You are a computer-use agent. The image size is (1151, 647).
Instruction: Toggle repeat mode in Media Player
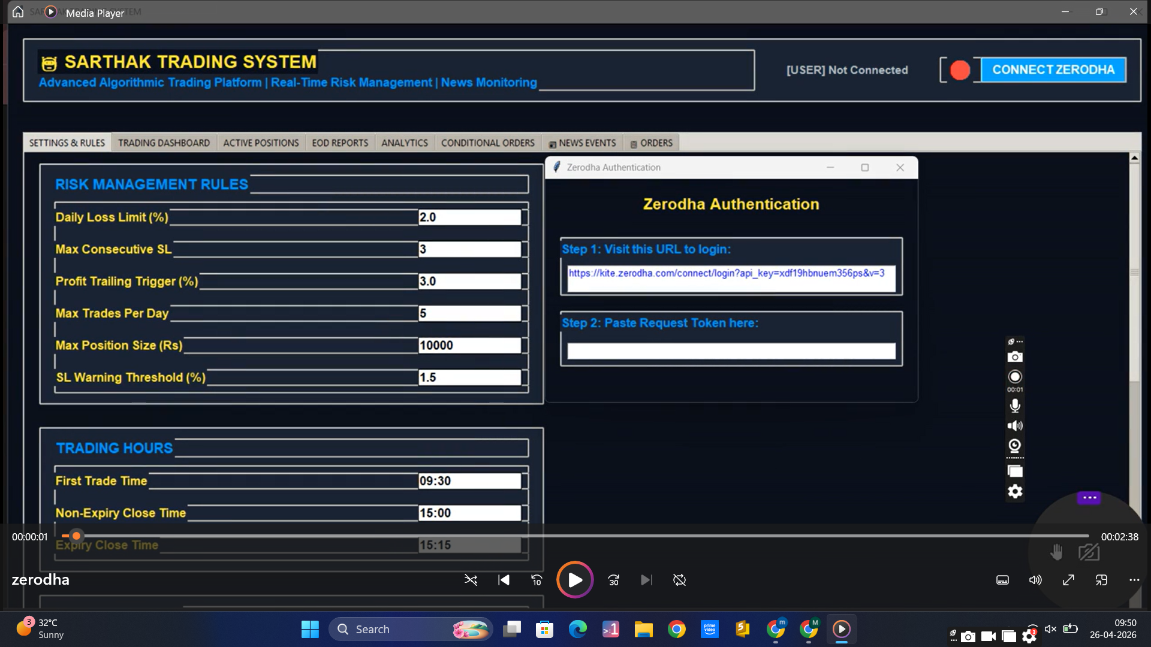(679, 580)
